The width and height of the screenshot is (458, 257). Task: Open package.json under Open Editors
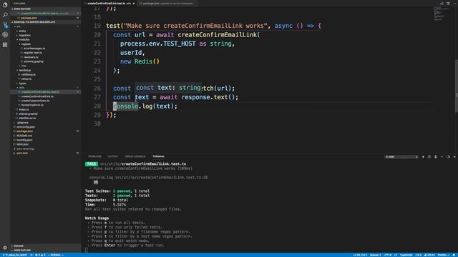point(29,18)
